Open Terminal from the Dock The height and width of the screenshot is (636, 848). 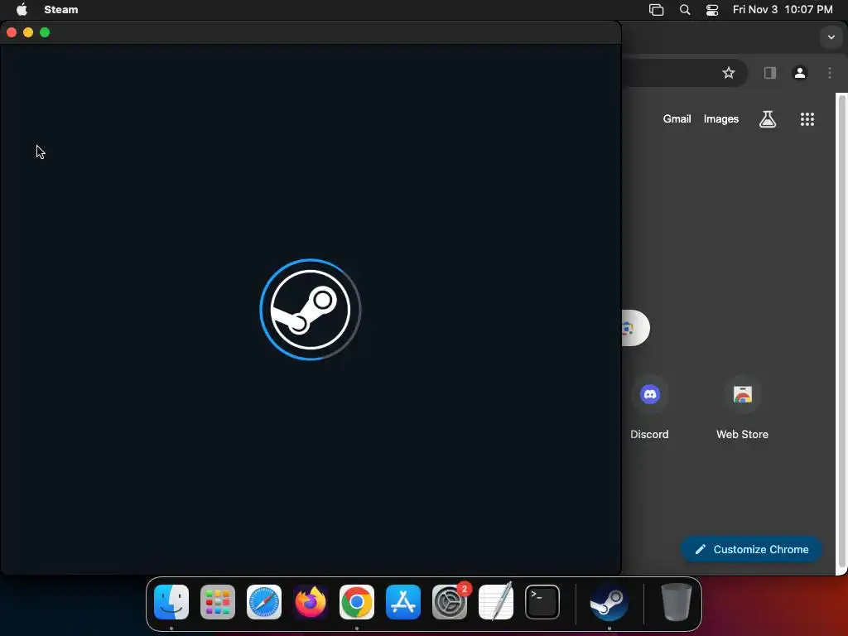click(542, 602)
